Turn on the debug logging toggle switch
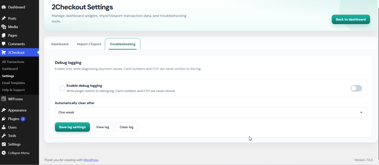The height and width of the screenshot is (165, 379). [x=356, y=88]
